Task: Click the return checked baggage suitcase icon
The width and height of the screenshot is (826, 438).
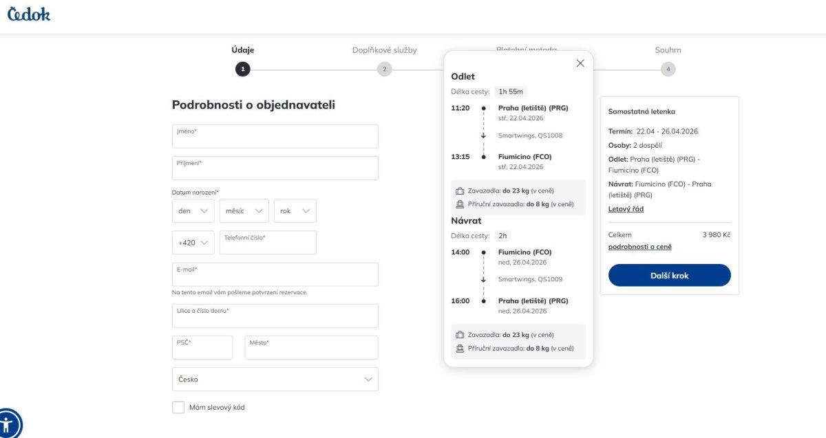Action: [460, 335]
